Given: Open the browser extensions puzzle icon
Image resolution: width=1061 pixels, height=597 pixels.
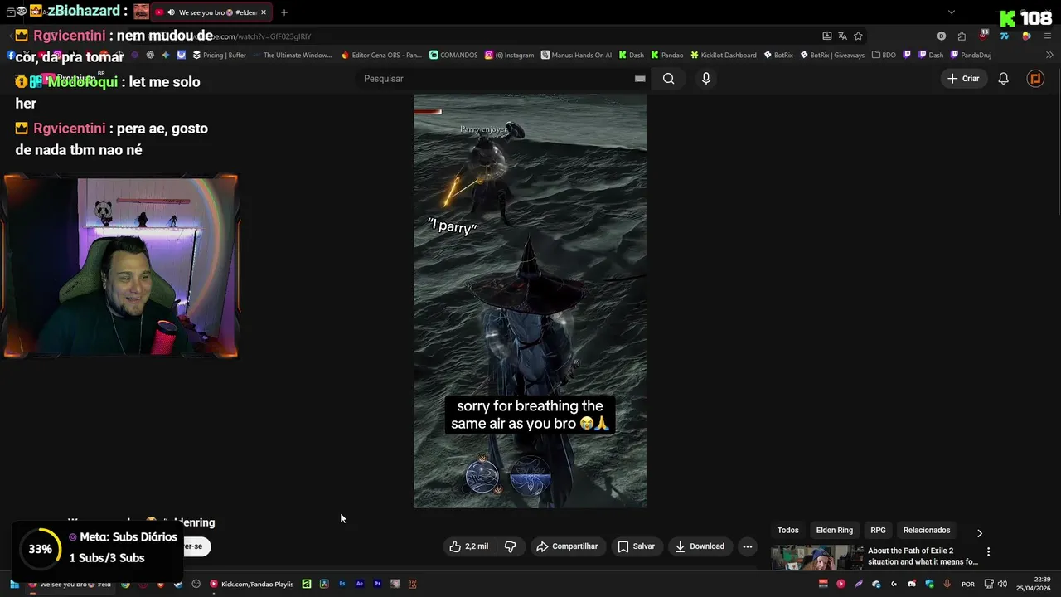Looking at the screenshot, I should 962,36.
